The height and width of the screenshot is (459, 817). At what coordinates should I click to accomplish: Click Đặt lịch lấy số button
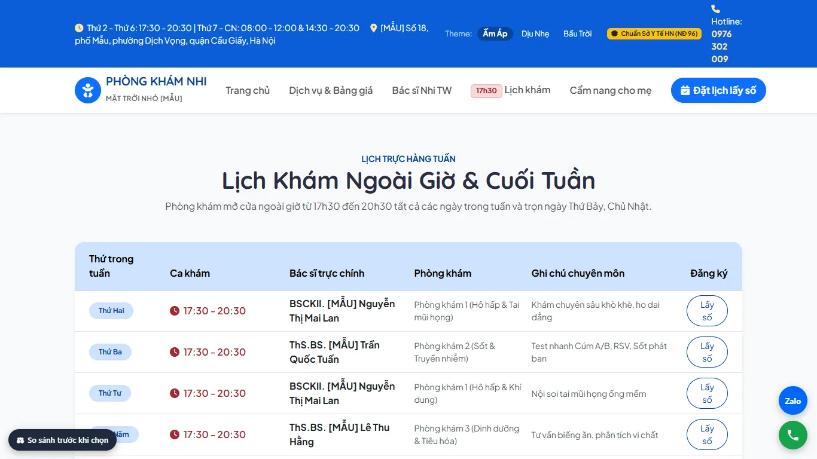[x=718, y=90]
